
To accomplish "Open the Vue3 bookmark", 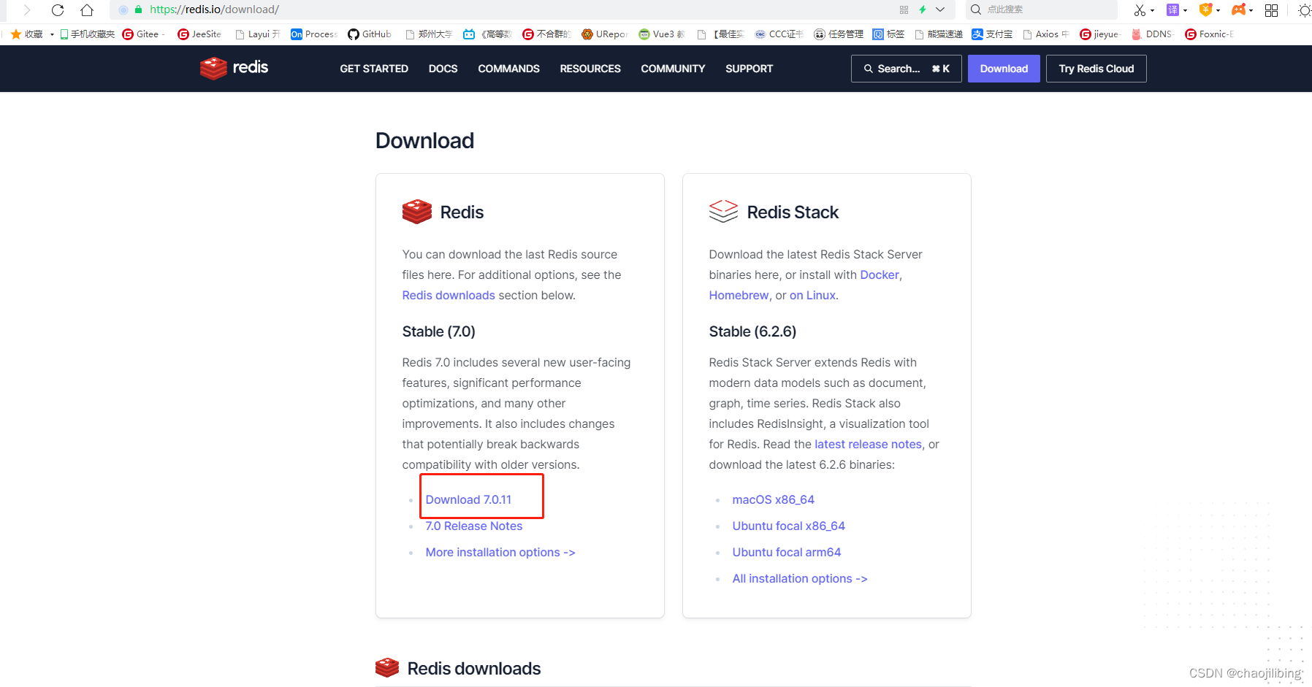I will tap(662, 34).
